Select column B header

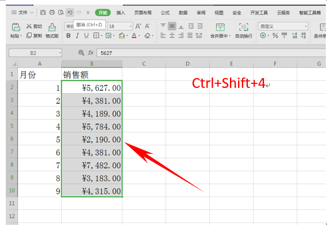tap(92, 64)
